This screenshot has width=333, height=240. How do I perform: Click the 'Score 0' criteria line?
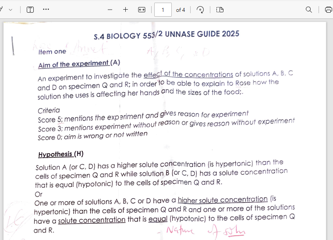coord(92,136)
